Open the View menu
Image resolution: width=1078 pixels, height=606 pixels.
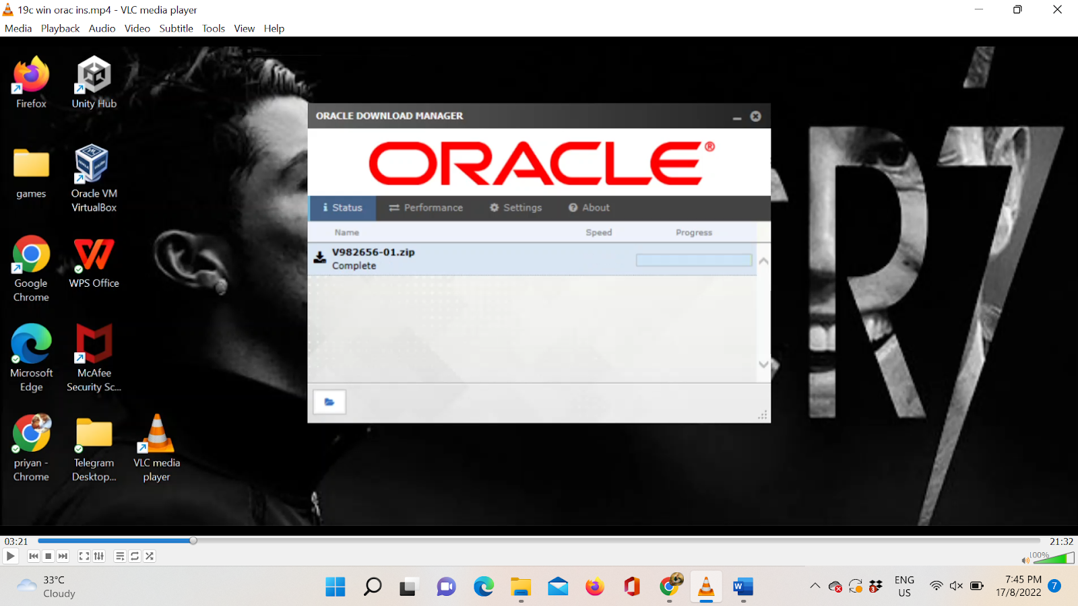pos(245,28)
